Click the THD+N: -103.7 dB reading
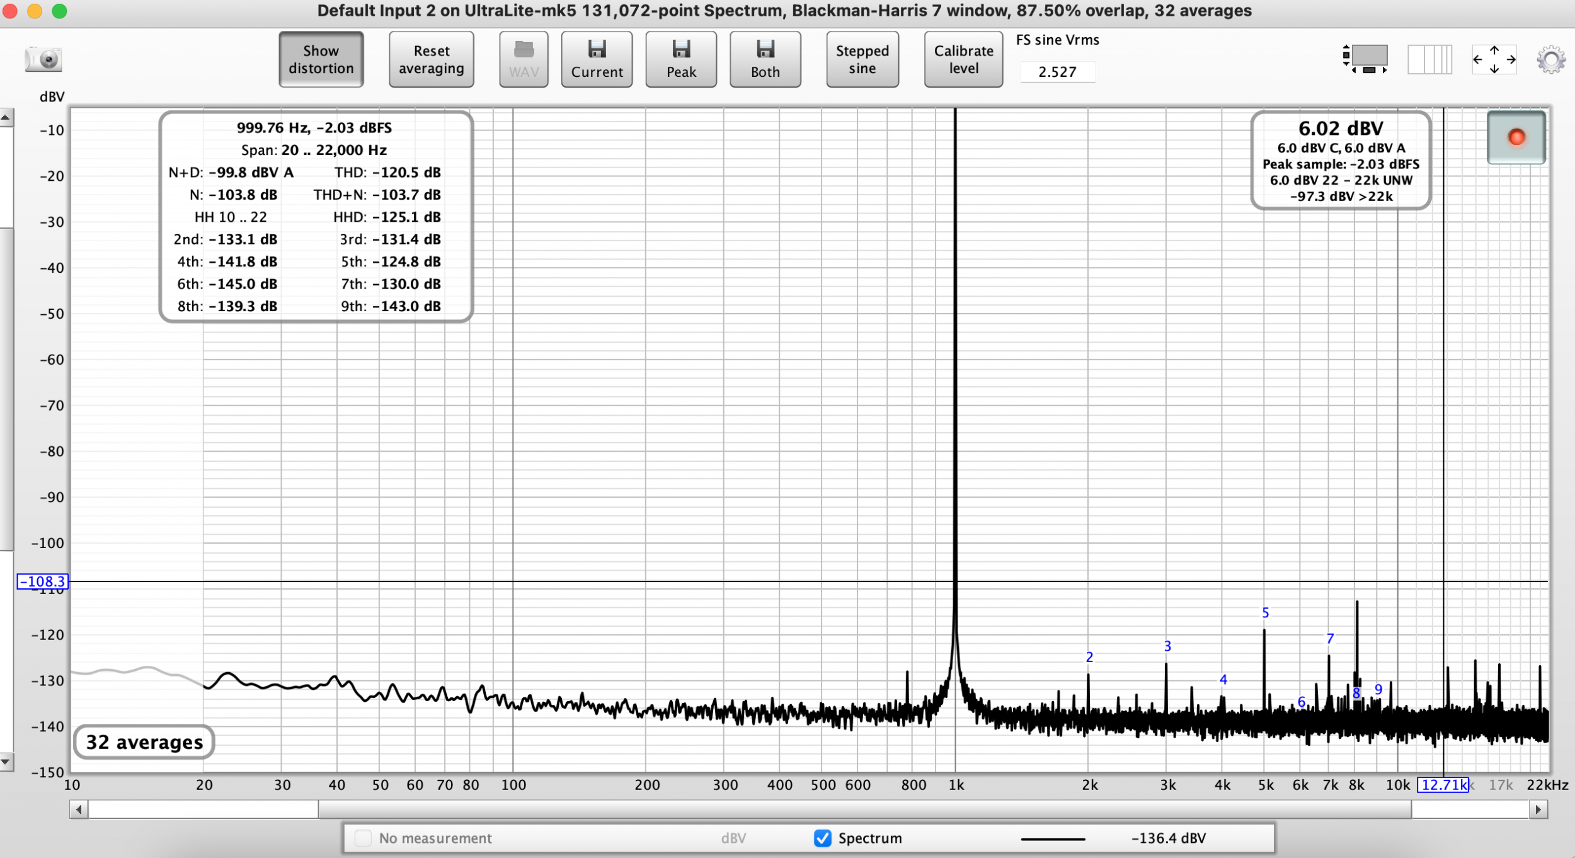This screenshot has width=1575, height=858. [377, 195]
